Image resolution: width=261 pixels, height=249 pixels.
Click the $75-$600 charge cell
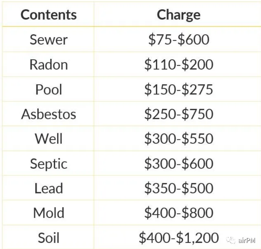point(179,39)
